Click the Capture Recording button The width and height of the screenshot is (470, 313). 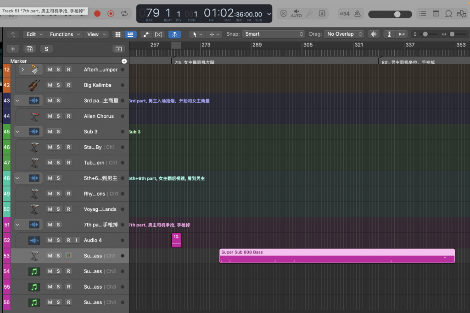pos(111,13)
